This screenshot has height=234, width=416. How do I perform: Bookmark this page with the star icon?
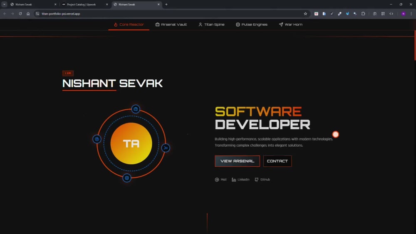(305, 14)
